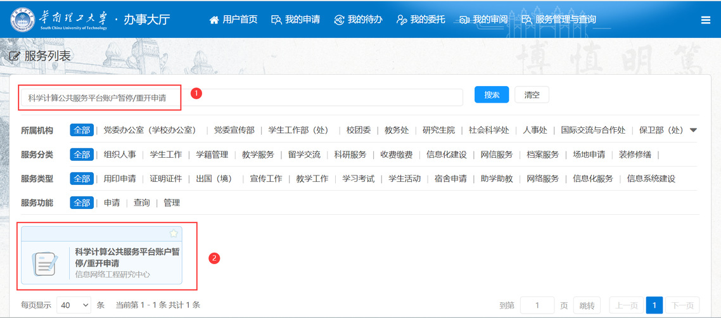Filter by 社会科学处
The height and width of the screenshot is (318, 721).
pyautogui.click(x=488, y=130)
